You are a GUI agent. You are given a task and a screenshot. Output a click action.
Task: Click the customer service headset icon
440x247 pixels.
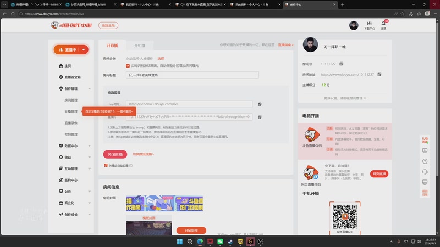[x=425, y=172]
